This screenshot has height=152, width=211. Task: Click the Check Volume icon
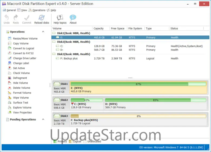tap(9, 73)
